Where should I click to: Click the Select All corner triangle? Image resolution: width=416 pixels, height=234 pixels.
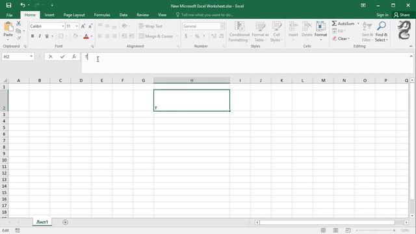(x=5, y=81)
